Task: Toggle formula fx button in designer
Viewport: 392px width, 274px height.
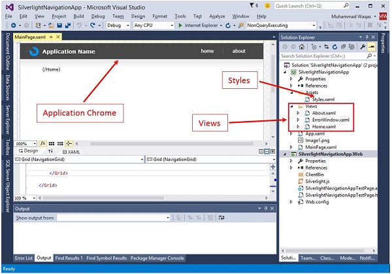Action: [42, 143]
